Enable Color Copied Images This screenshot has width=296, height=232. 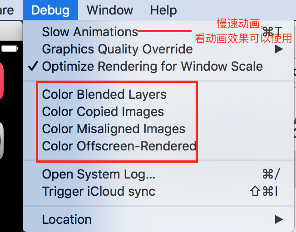(x=103, y=112)
